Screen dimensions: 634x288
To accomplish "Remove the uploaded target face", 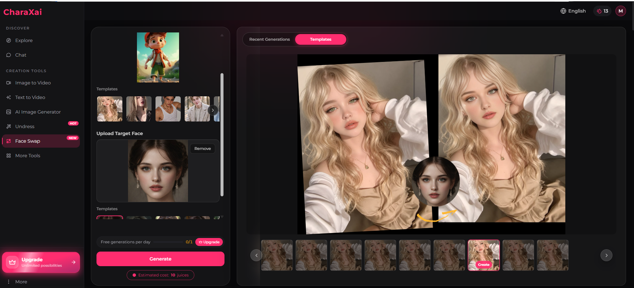I will click(203, 149).
